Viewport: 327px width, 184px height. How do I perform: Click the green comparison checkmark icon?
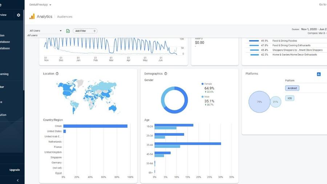pos(68,31)
